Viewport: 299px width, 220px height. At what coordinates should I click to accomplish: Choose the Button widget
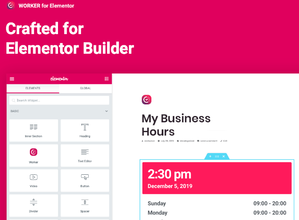coord(84,180)
